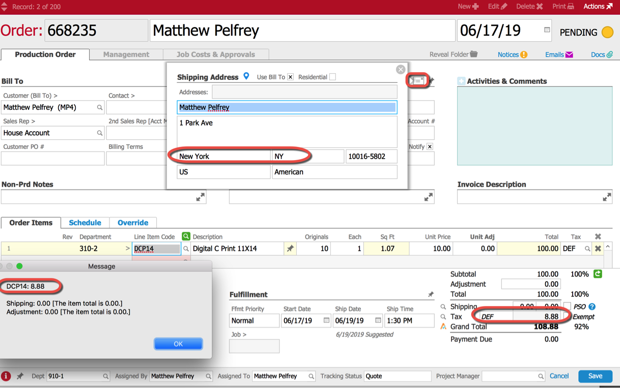The width and height of the screenshot is (620, 388).
Task: Expand the Invoice Description field
Action: pos(607,197)
